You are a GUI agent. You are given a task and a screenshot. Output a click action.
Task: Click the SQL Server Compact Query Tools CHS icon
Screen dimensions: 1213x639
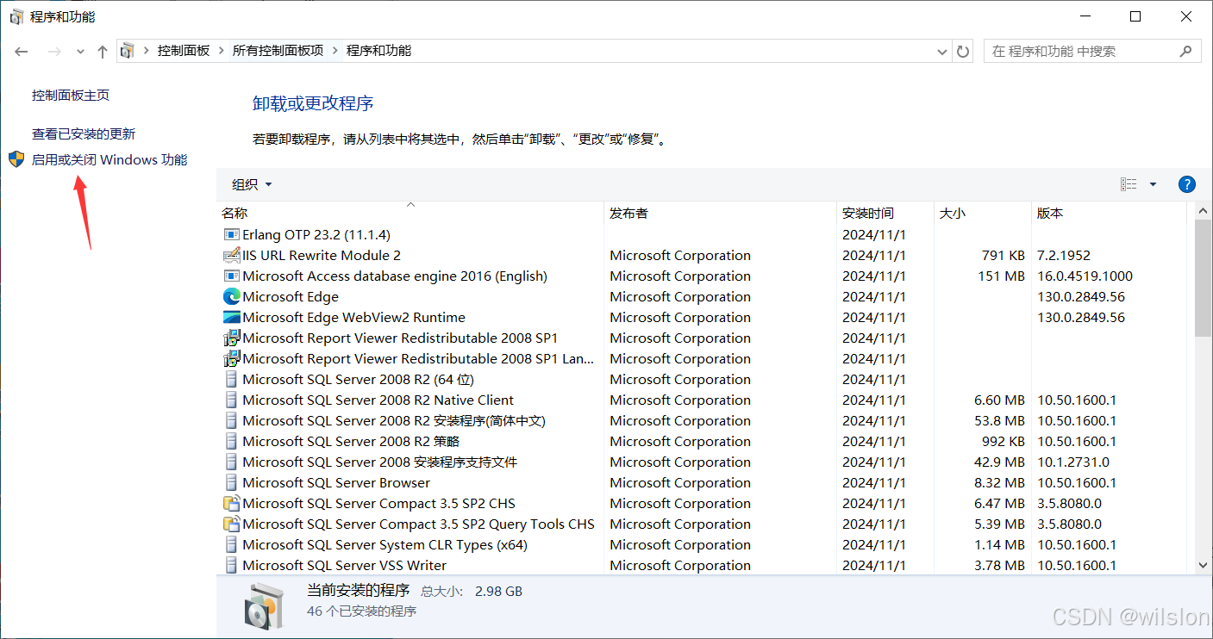231,524
